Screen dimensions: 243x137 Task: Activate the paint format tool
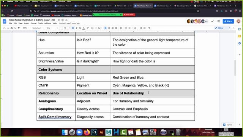pyautogui.click(x=19, y=28)
